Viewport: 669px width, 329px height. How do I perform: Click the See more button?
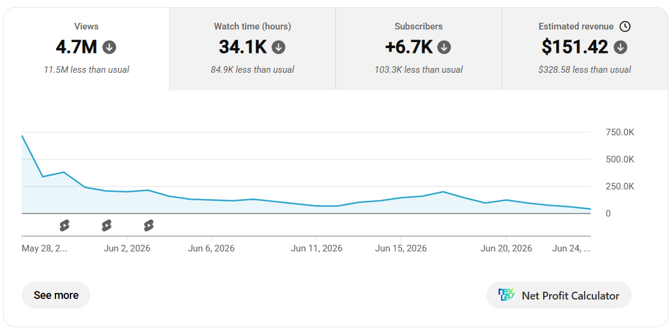click(56, 295)
